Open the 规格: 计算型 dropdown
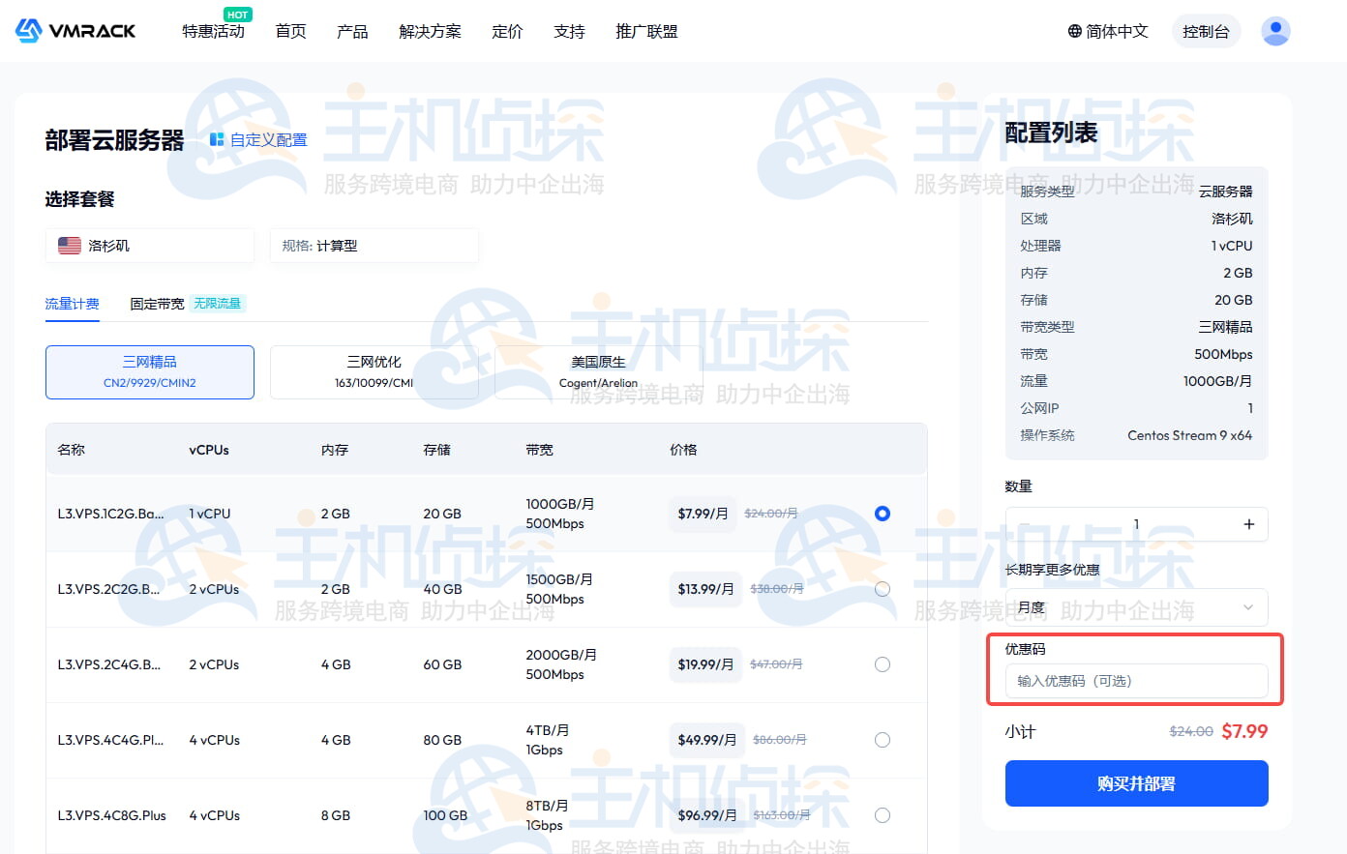Screen dimensions: 1347x854 pyautogui.click(x=374, y=246)
